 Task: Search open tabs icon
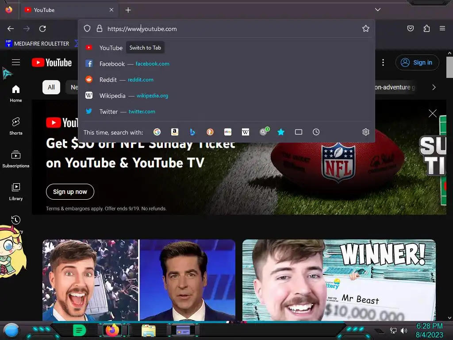pos(299,132)
